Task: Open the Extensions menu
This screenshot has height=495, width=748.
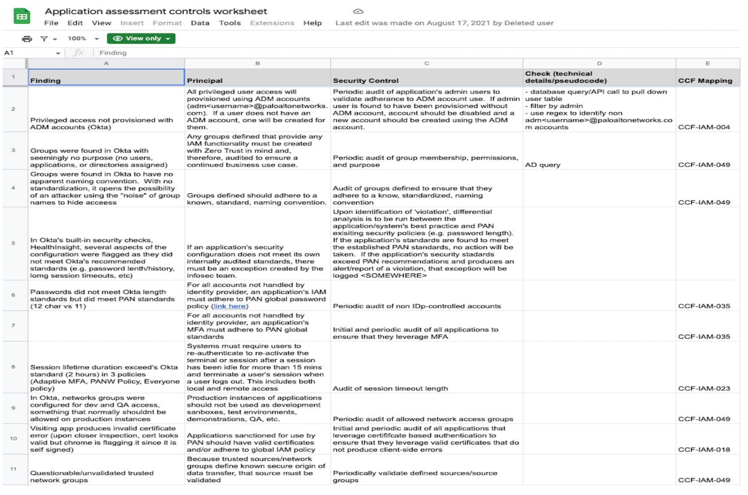Action: coord(272,23)
